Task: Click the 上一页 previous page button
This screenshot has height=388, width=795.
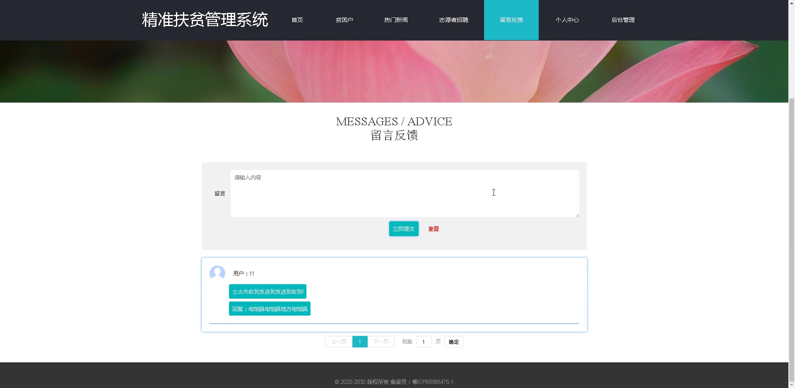Action: (x=339, y=342)
